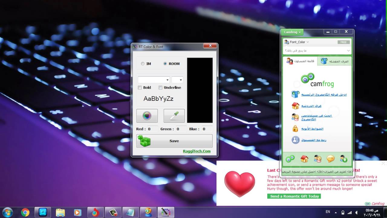The width and height of the screenshot is (387, 218).
Task: Click the Camfrog logo in the ad corner
Action: [x=375, y=204]
